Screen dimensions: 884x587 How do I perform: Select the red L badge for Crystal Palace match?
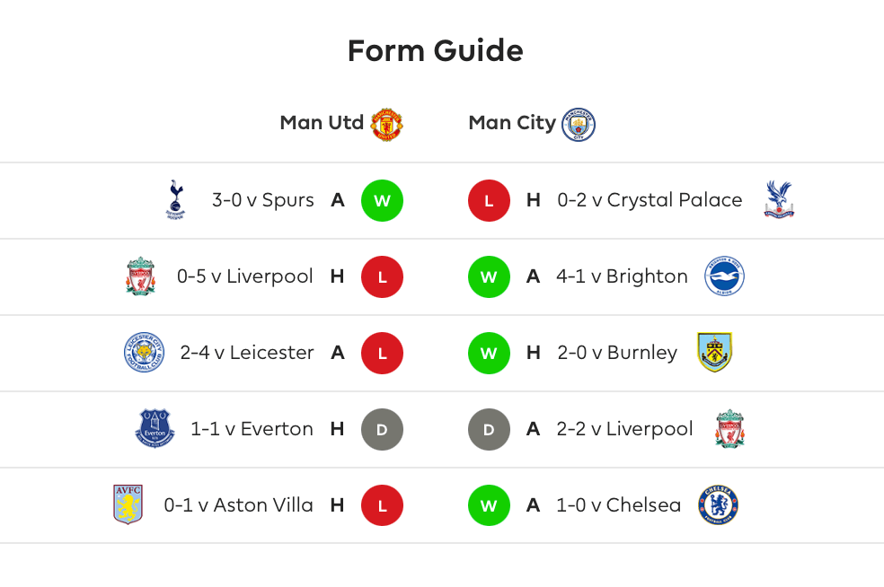pyautogui.click(x=489, y=200)
